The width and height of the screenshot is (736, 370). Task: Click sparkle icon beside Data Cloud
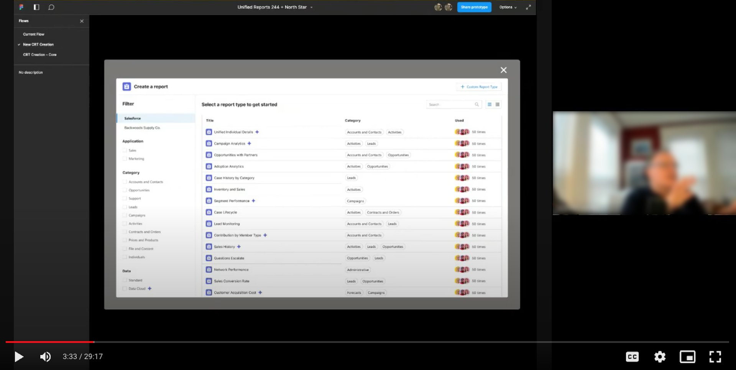pyautogui.click(x=149, y=288)
